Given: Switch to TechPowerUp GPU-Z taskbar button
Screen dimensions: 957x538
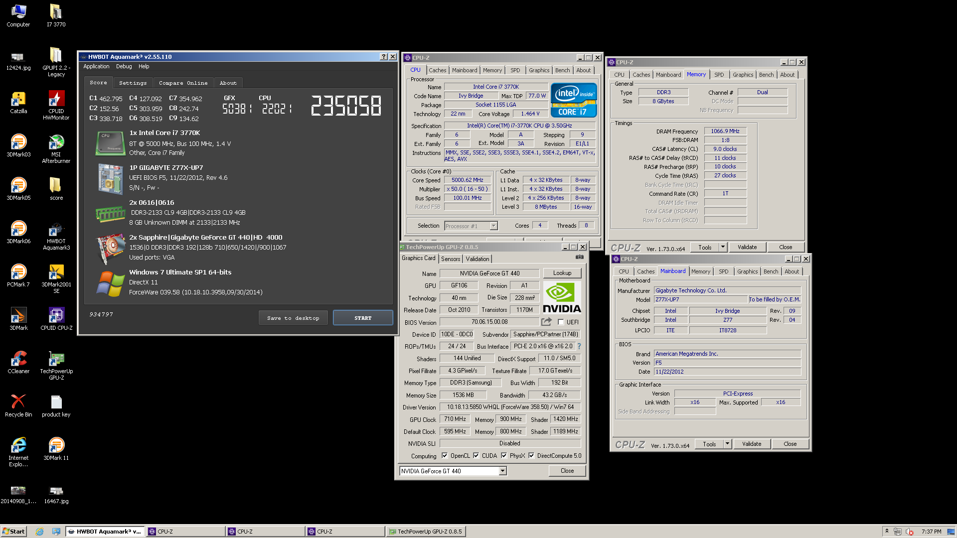Looking at the screenshot, I should tap(426, 532).
